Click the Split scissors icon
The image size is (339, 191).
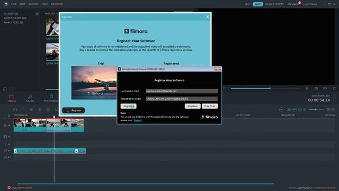pyautogui.click(x=40, y=109)
